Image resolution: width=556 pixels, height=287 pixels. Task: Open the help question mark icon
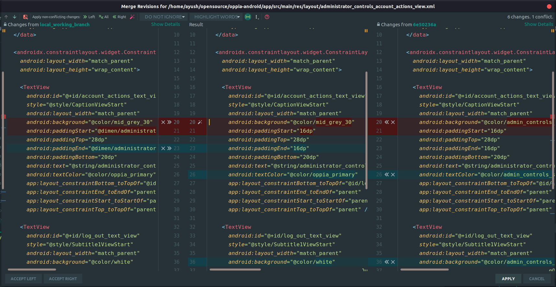tap(267, 17)
